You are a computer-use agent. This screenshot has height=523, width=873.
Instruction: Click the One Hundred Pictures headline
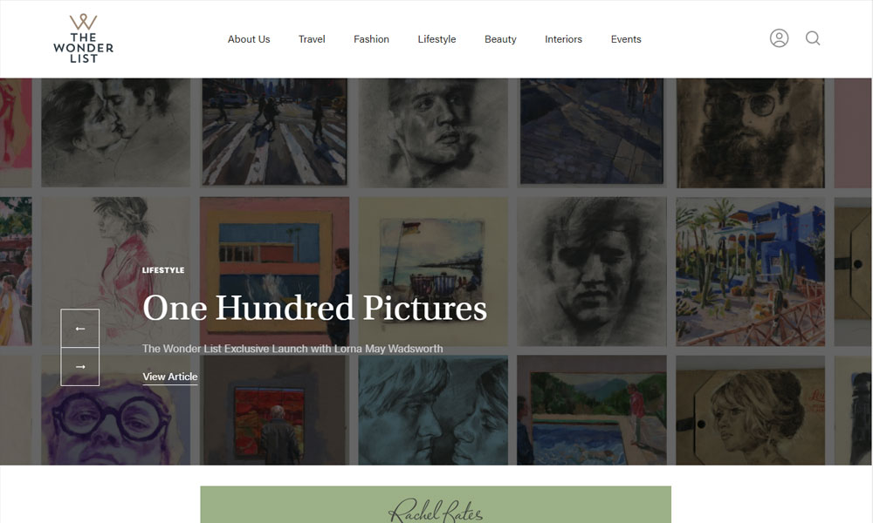pos(314,308)
